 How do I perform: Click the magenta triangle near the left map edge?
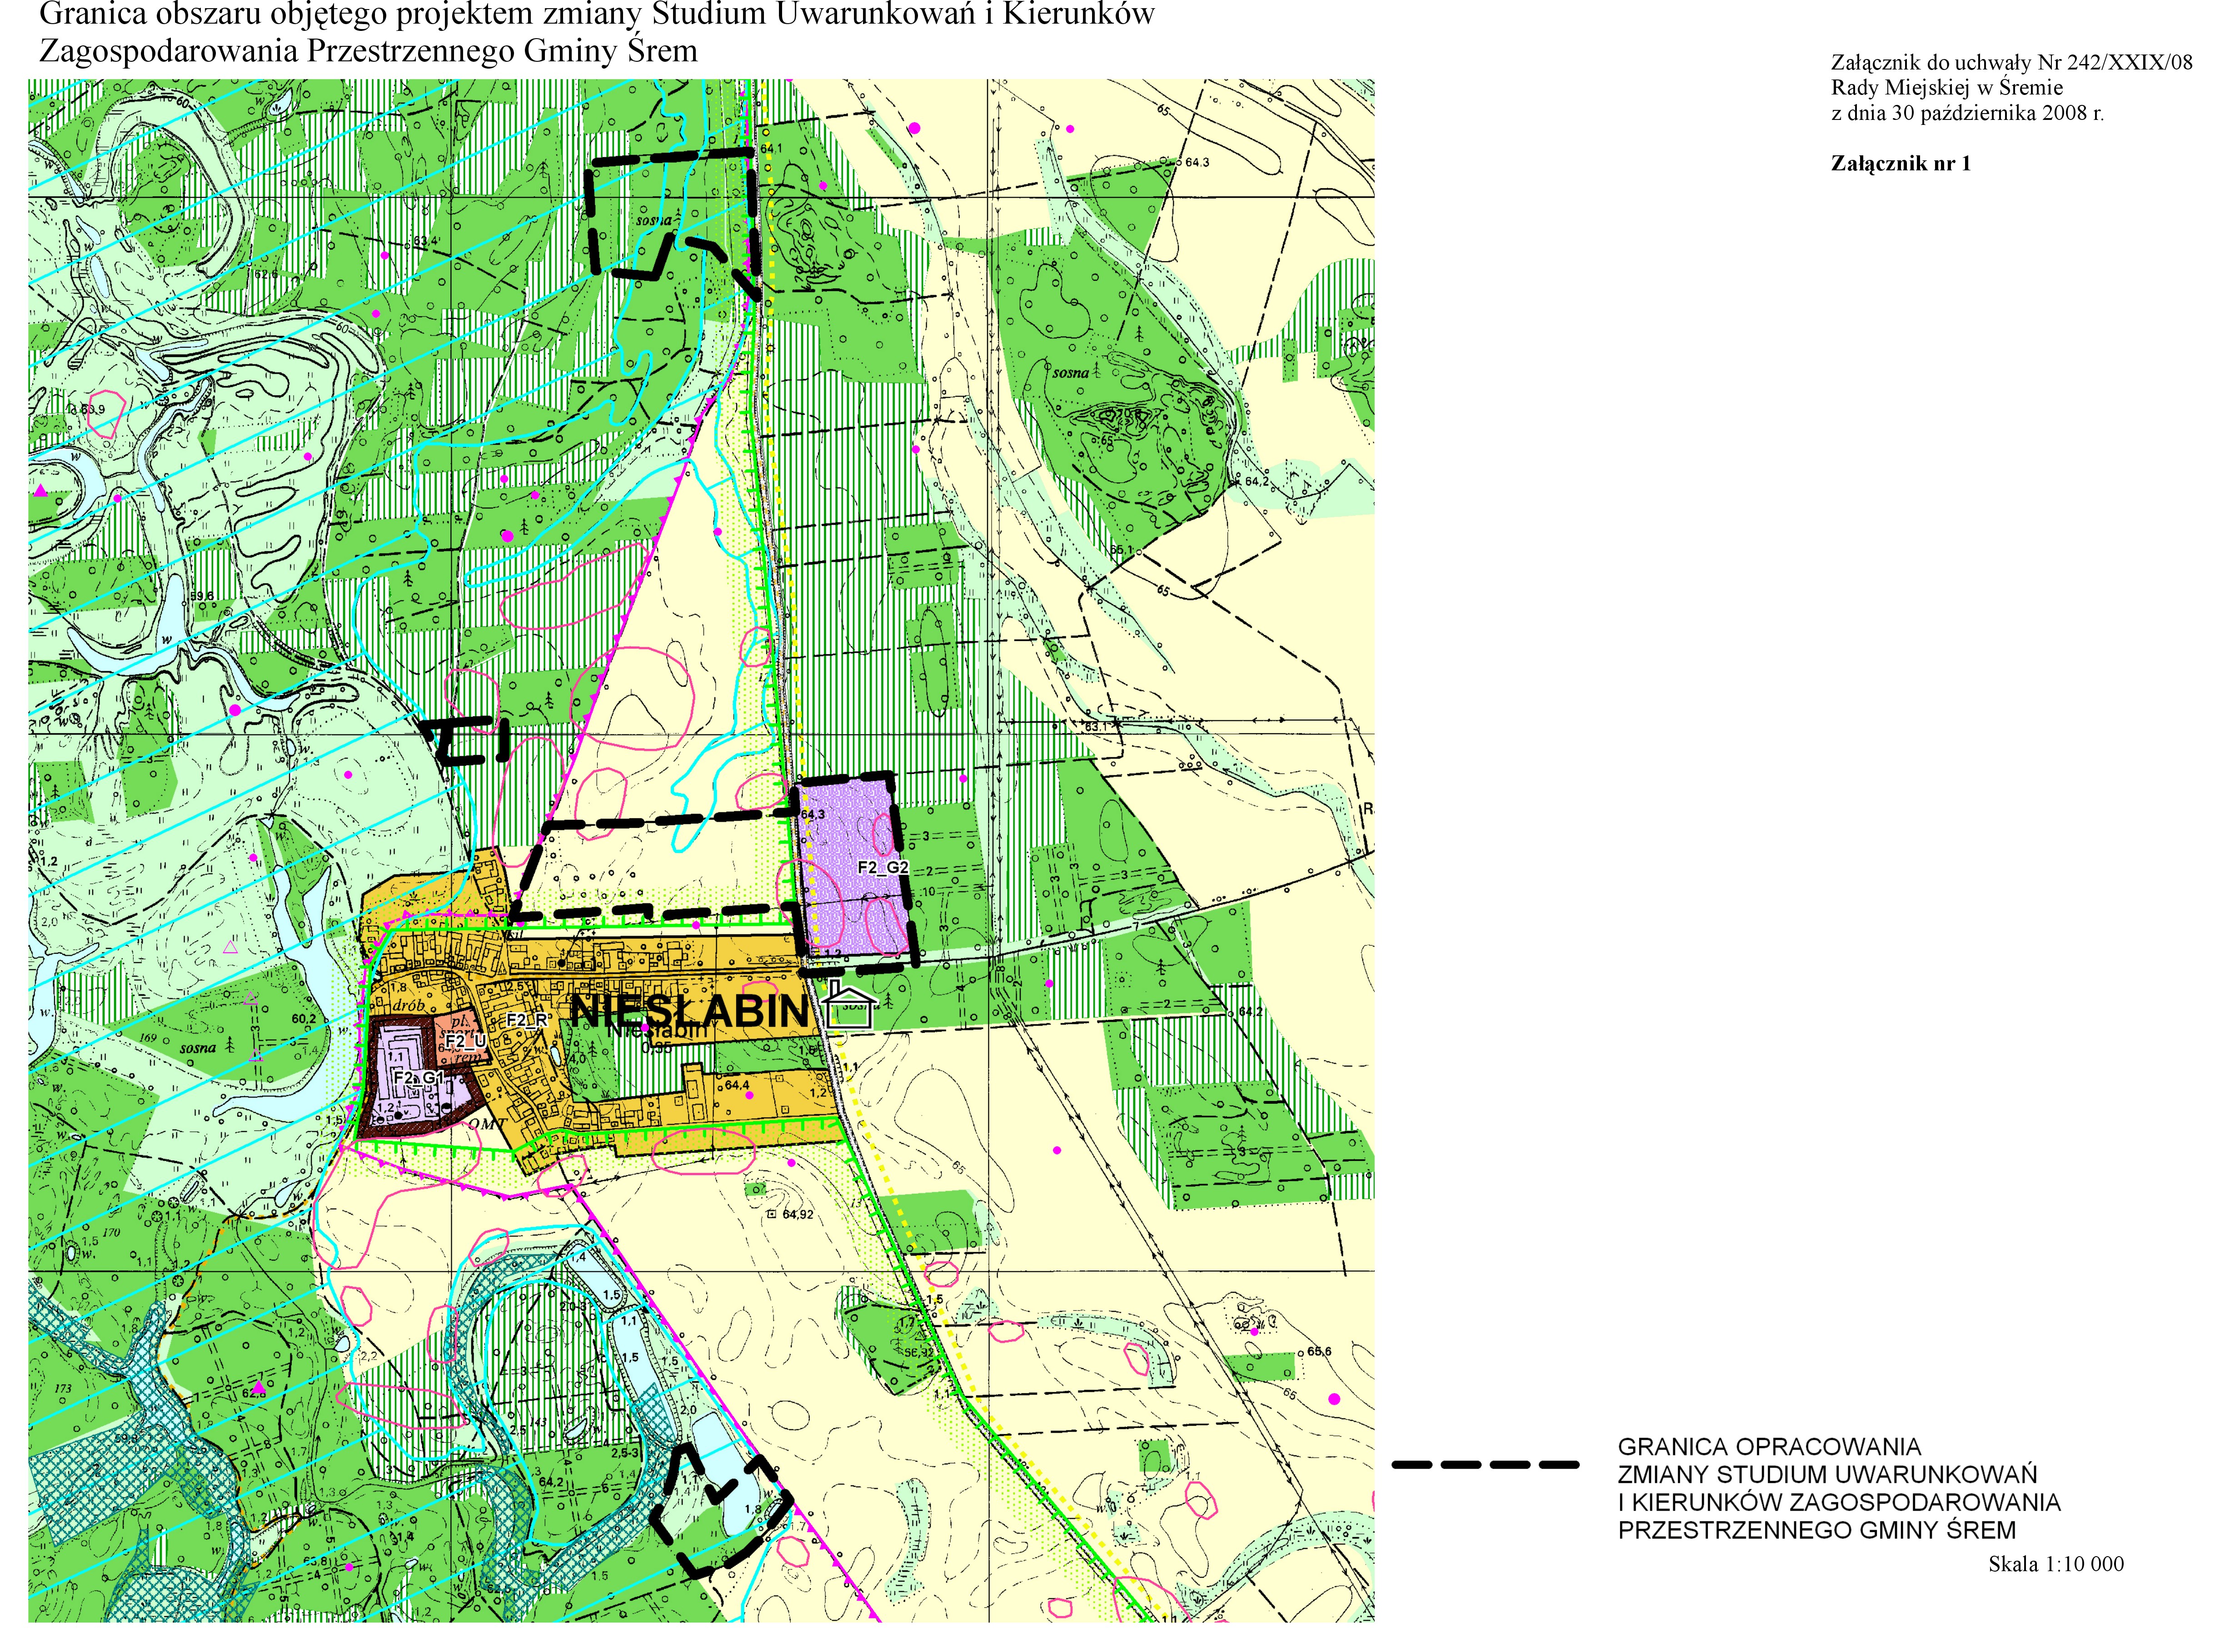[41, 491]
